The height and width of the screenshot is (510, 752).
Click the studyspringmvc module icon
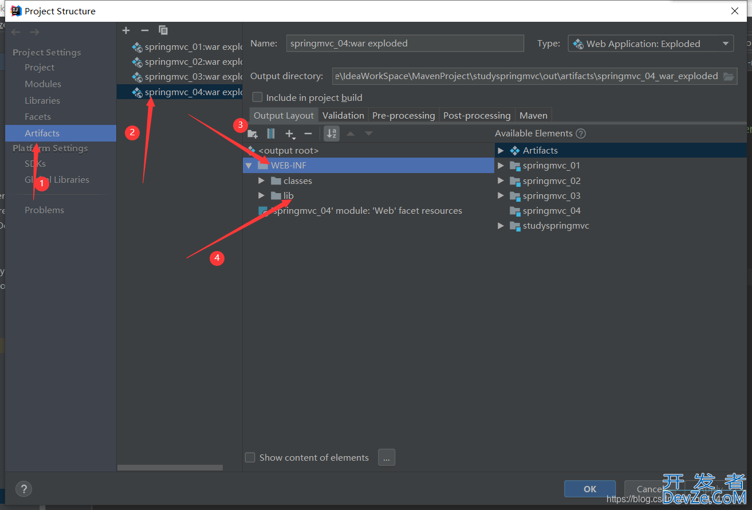(x=514, y=226)
